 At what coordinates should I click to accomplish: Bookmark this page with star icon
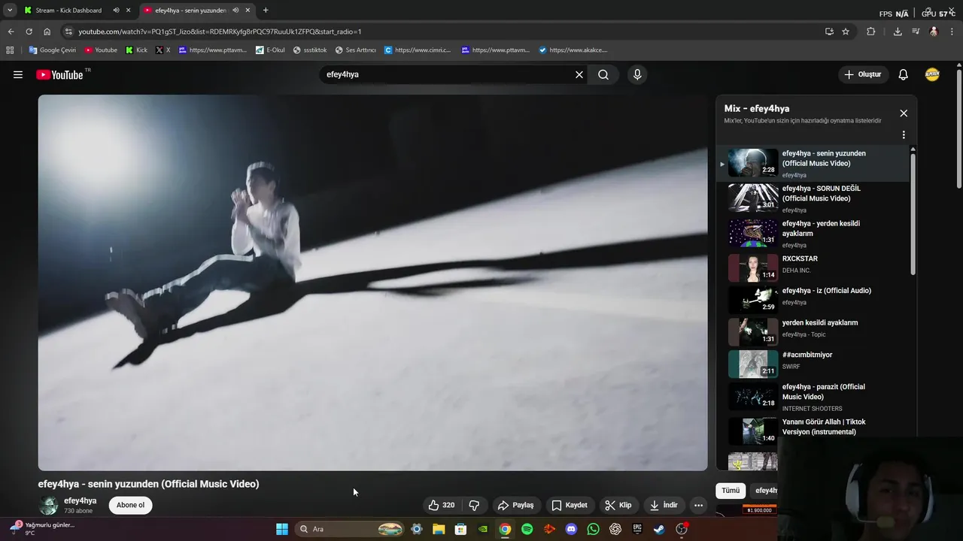point(846,32)
